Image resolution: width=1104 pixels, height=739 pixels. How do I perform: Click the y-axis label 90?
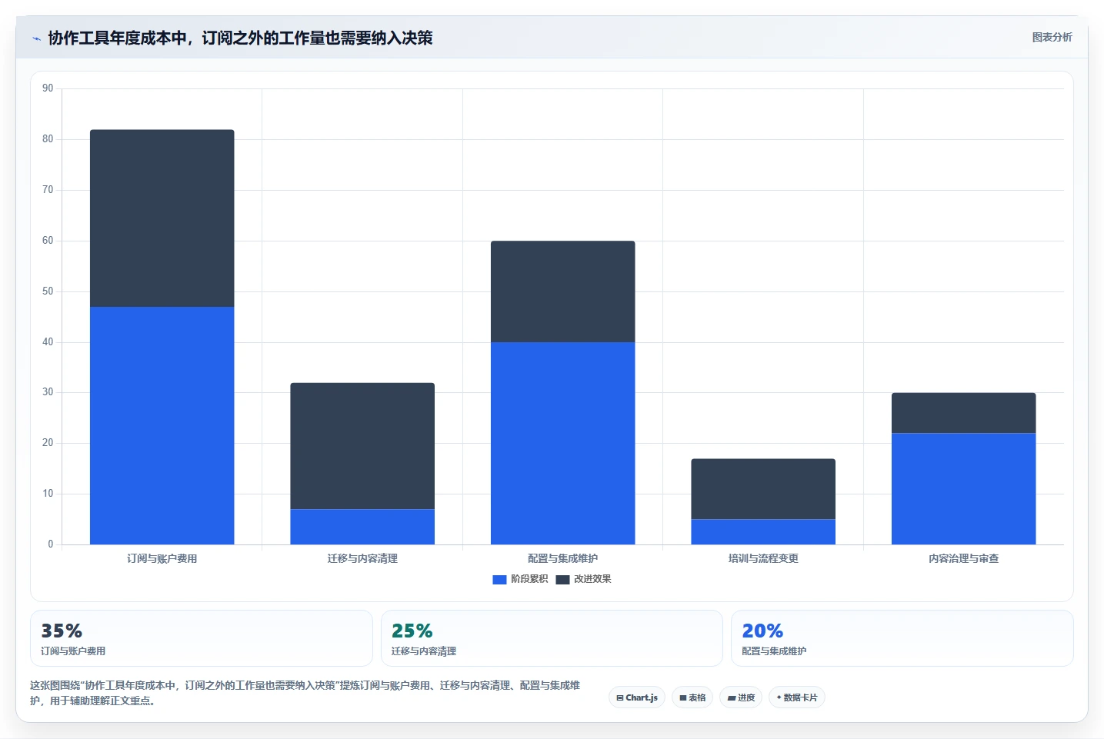(48, 88)
